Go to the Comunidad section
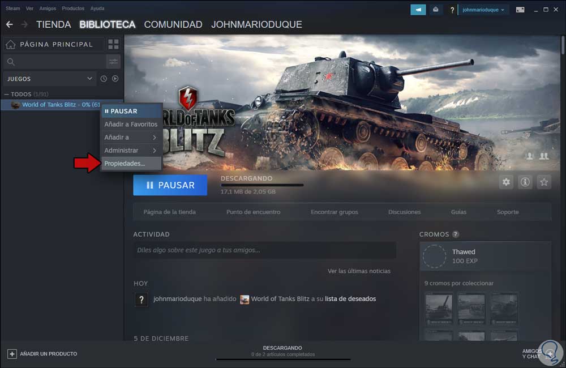 [173, 24]
